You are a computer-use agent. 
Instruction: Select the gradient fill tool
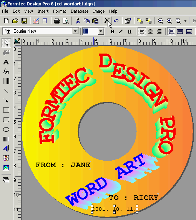point(6,139)
